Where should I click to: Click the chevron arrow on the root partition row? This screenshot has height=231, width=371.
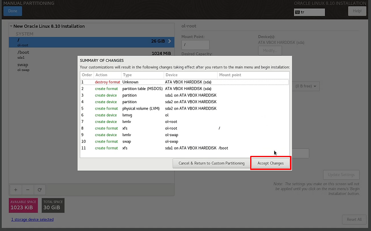[170, 41]
